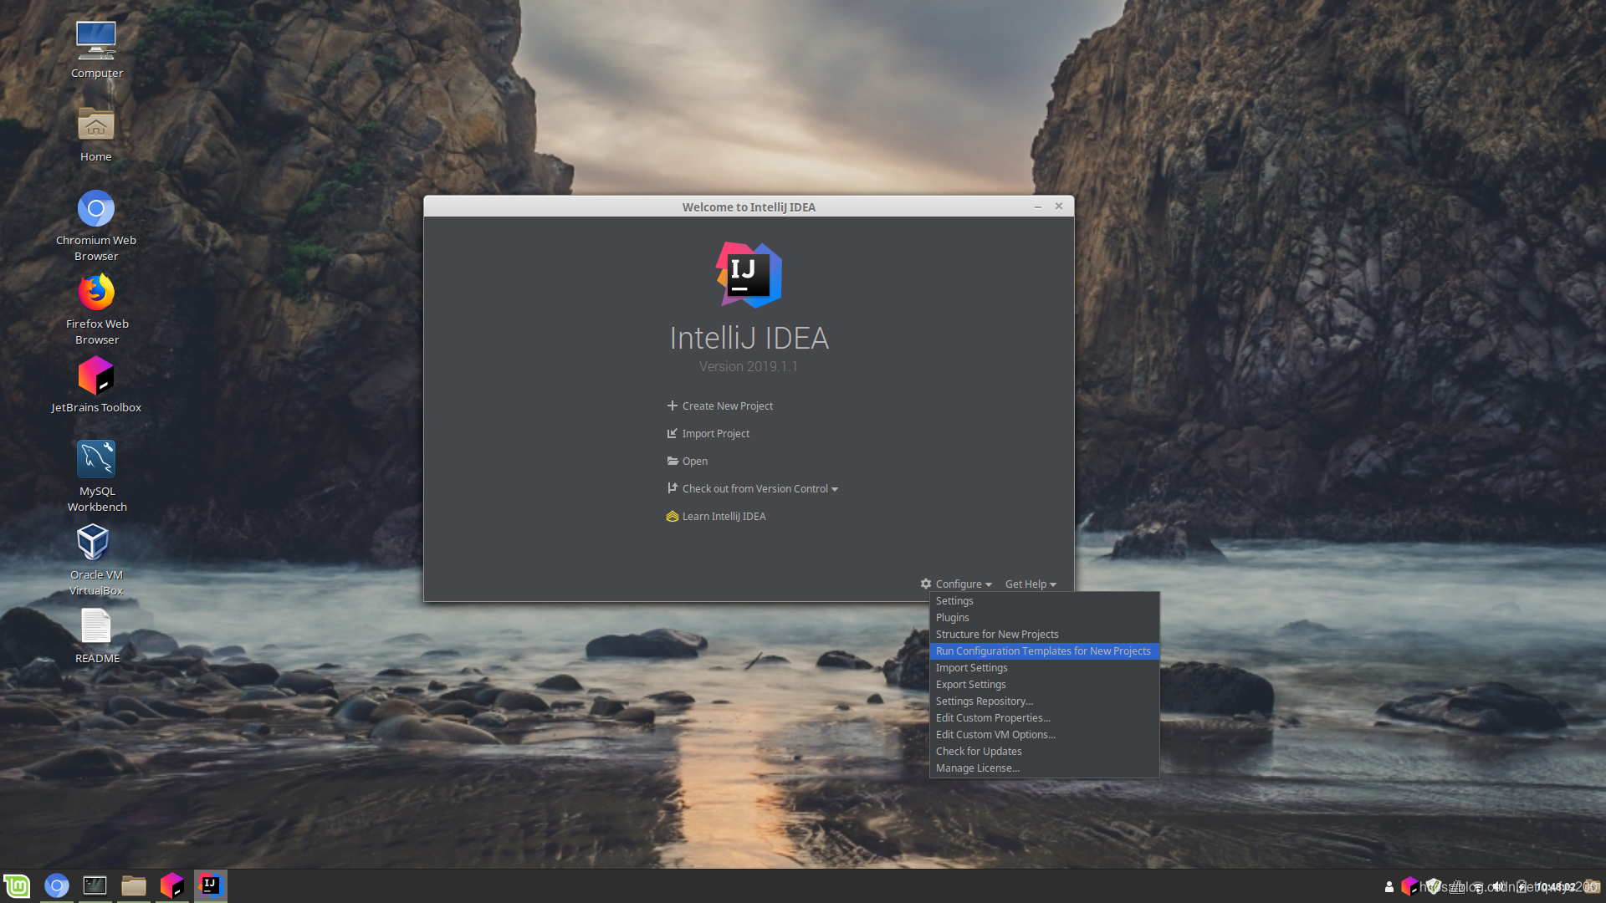Launch Firefox Web Browser from desktop

(96, 308)
